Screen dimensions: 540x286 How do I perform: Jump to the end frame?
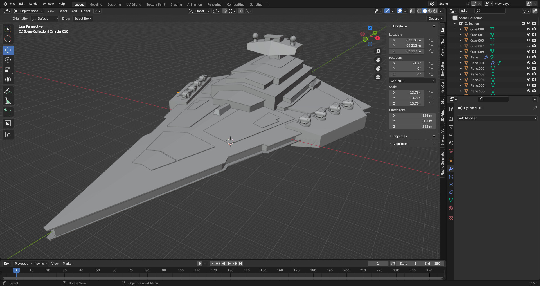click(241, 264)
